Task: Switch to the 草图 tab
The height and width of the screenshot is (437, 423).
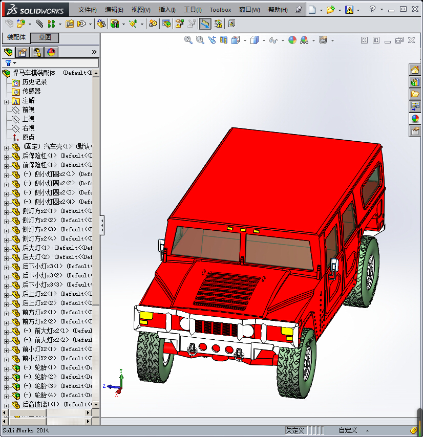Action: tap(45, 37)
